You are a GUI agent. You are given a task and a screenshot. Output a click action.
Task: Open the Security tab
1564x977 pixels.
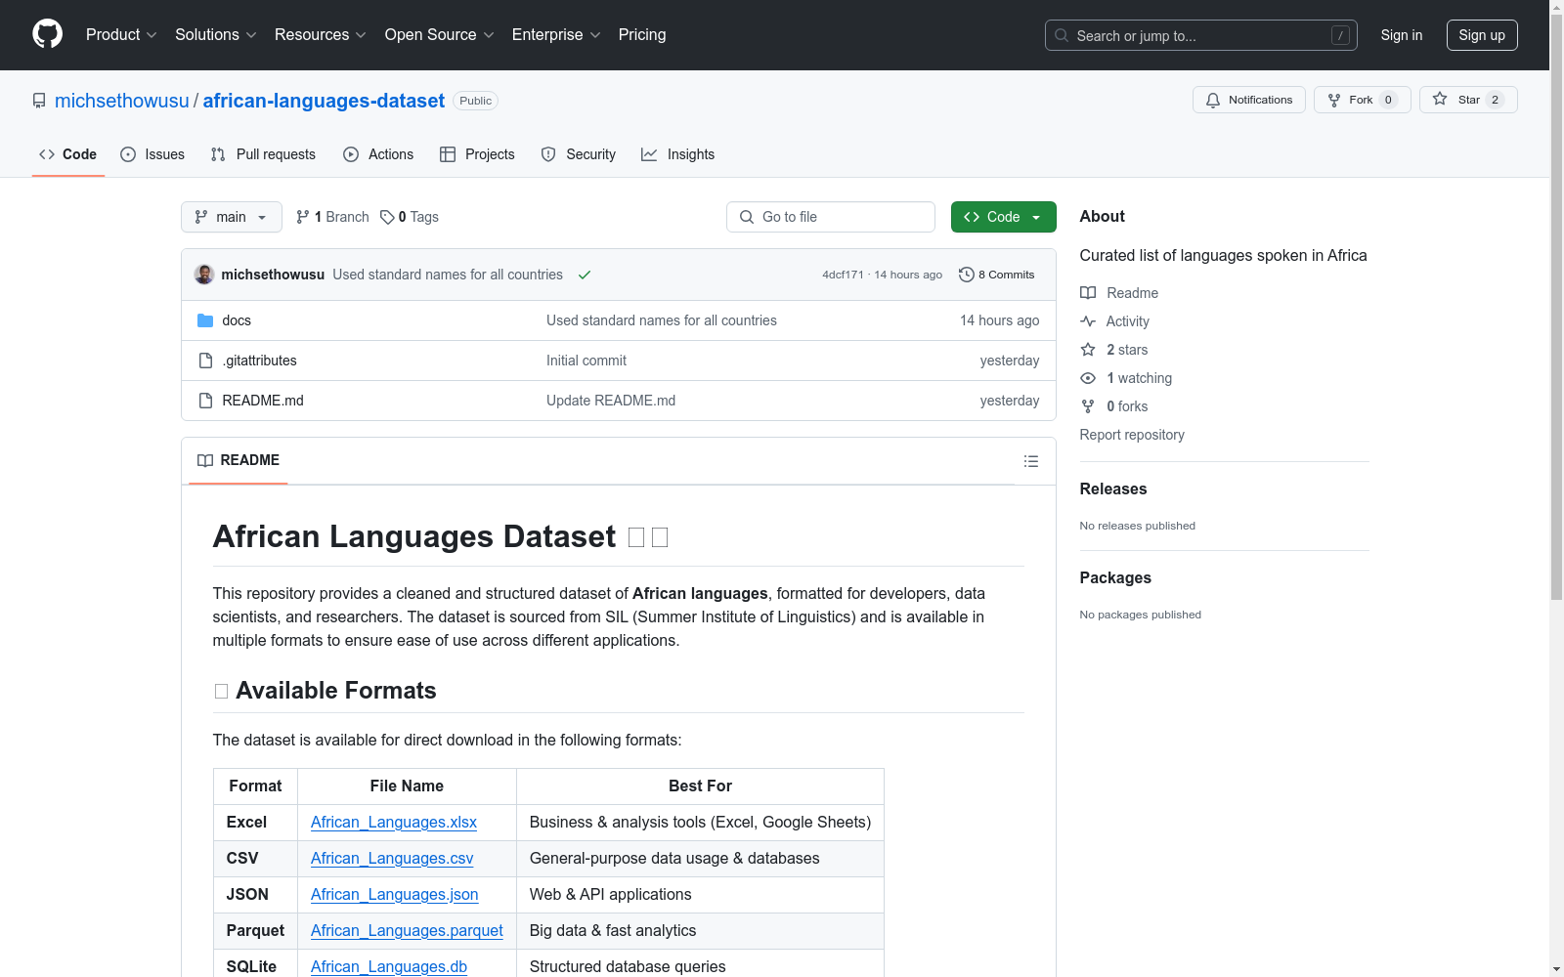[579, 154]
